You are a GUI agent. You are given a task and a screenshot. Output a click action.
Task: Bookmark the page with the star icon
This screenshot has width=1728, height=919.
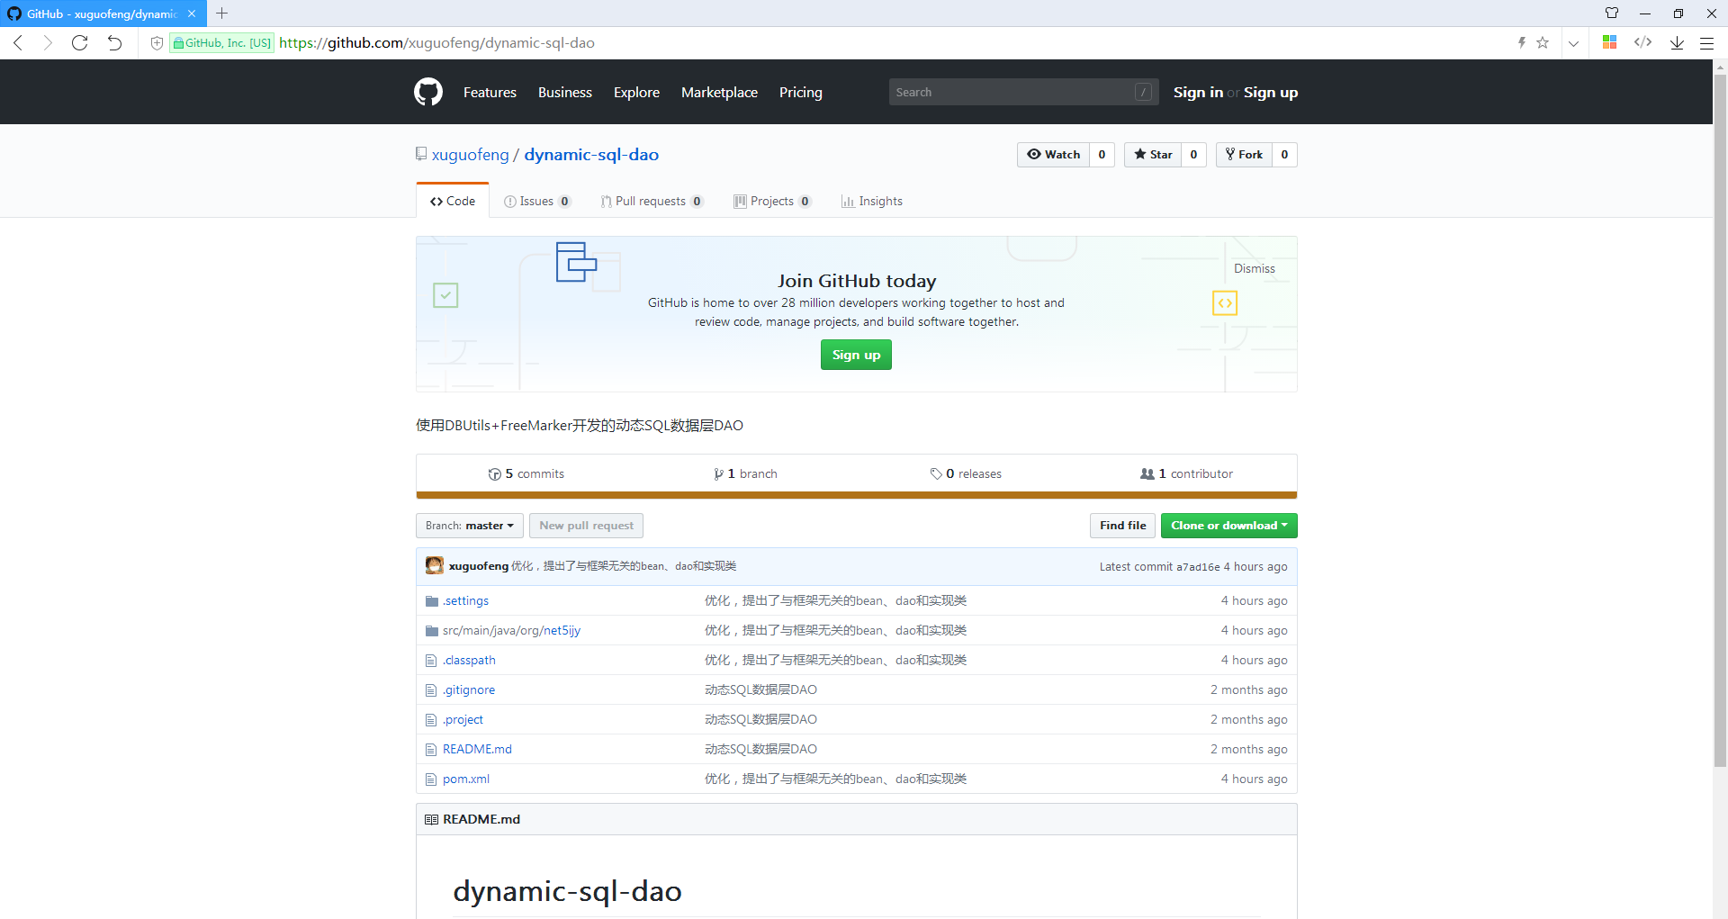point(1543,42)
